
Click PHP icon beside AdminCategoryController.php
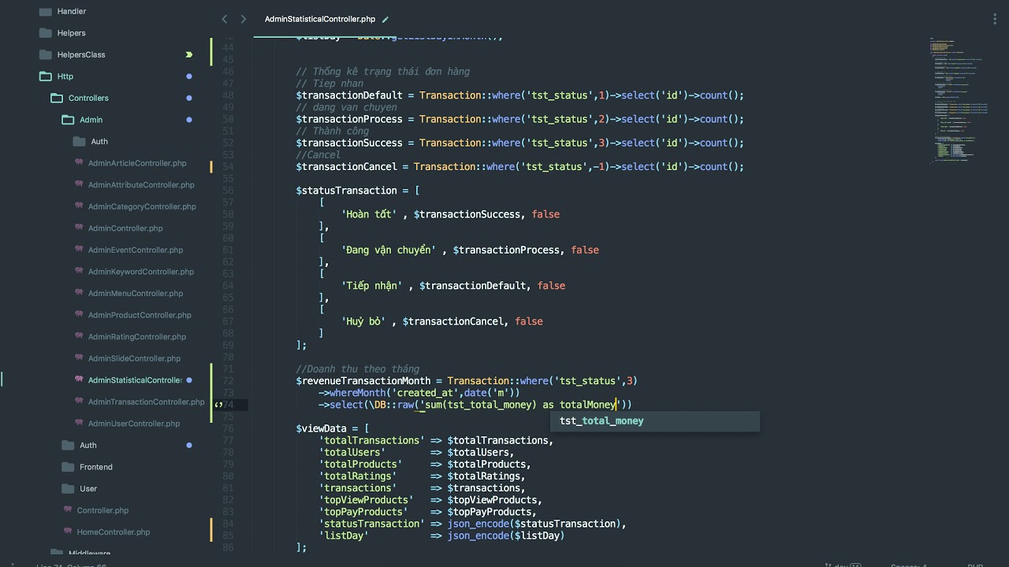click(79, 206)
